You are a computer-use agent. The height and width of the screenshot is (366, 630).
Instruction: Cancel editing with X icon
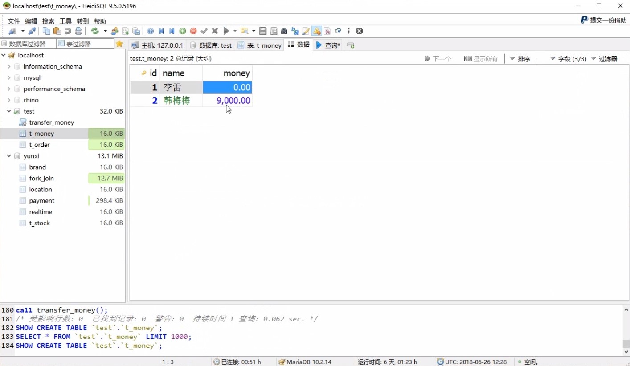click(x=215, y=31)
